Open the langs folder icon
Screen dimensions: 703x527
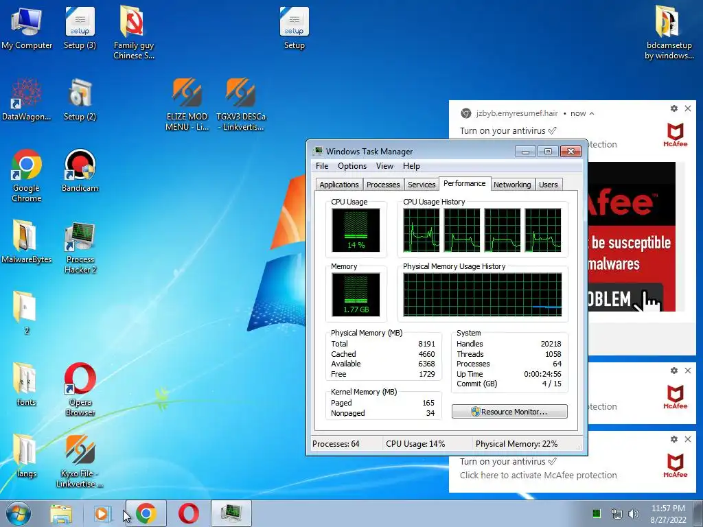pos(26,456)
